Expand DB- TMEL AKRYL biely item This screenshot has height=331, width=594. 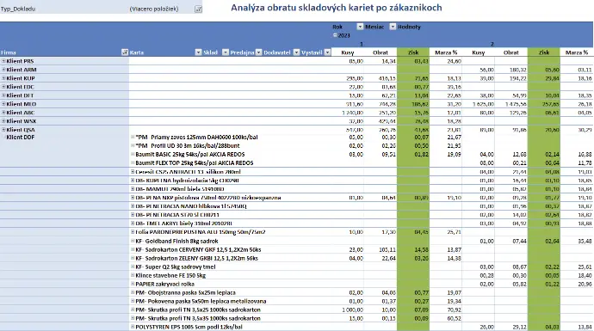click(133, 224)
